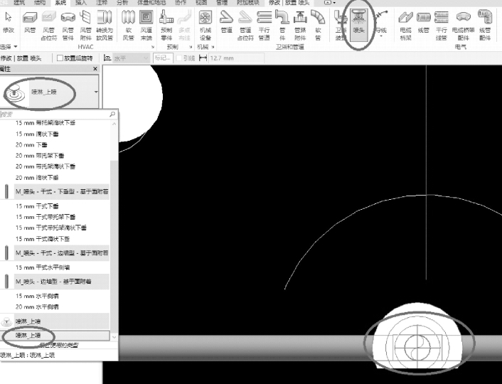Screen dimensions: 502x384
Task: Open the 预制 panel dialog launcher arrow
Action: coord(191,47)
